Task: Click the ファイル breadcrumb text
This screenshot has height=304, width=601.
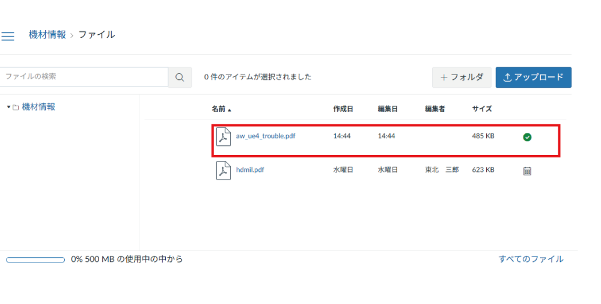Action: tap(97, 34)
